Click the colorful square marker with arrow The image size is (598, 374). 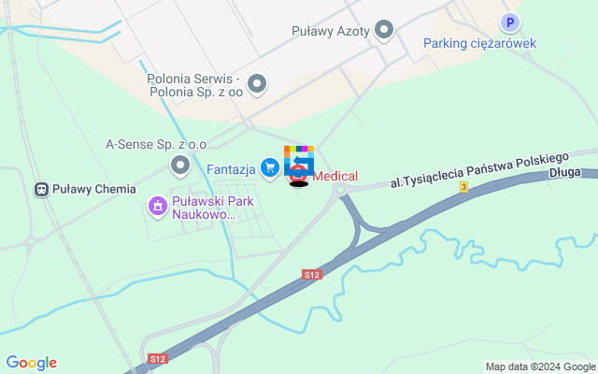point(299,160)
